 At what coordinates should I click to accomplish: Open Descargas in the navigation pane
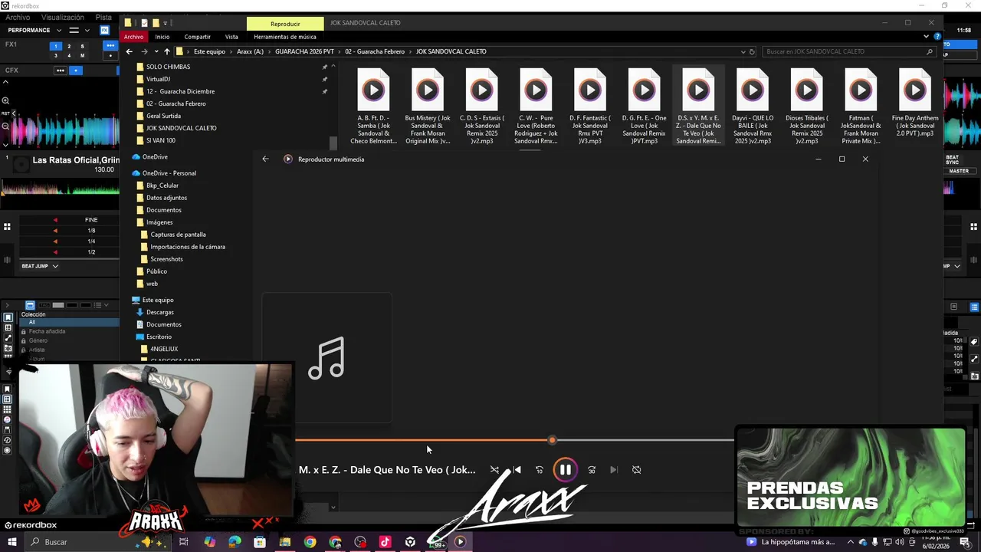[x=159, y=312]
